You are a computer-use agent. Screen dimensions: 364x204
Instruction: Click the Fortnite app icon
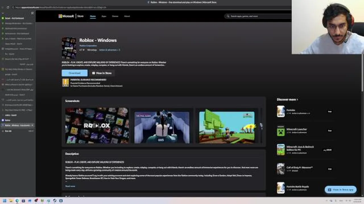[281, 111]
